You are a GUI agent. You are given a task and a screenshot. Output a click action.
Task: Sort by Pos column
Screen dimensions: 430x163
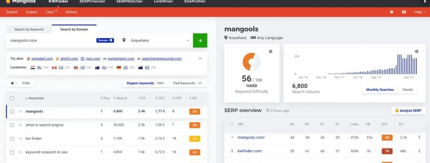(x=105, y=98)
